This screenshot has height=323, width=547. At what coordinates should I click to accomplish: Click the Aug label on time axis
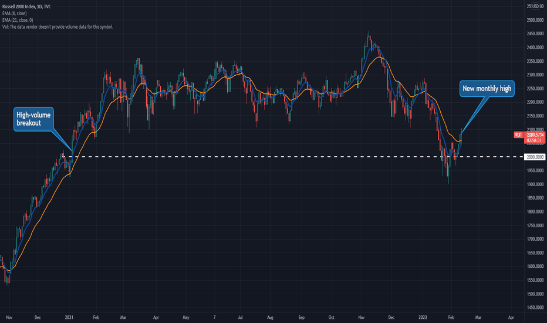point(270,317)
